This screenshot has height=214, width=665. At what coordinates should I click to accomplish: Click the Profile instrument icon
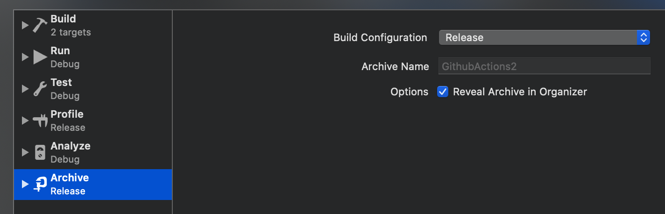point(40,121)
